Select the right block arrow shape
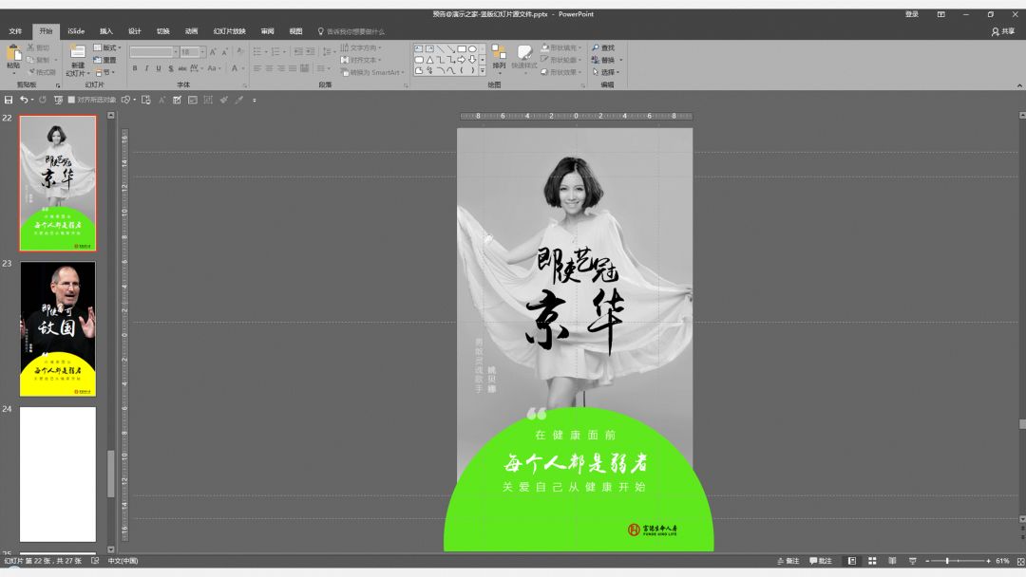 [462, 60]
